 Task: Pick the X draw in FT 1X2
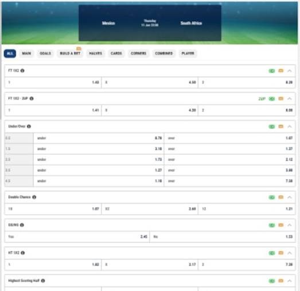pyautogui.click(x=150, y=83)
